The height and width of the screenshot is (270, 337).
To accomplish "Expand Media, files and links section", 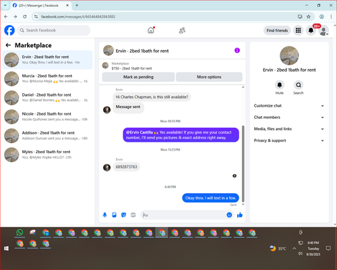I will tap(289, 129).
